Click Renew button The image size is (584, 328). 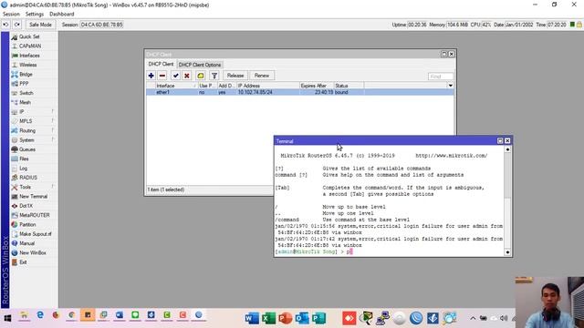pos(262,76)
